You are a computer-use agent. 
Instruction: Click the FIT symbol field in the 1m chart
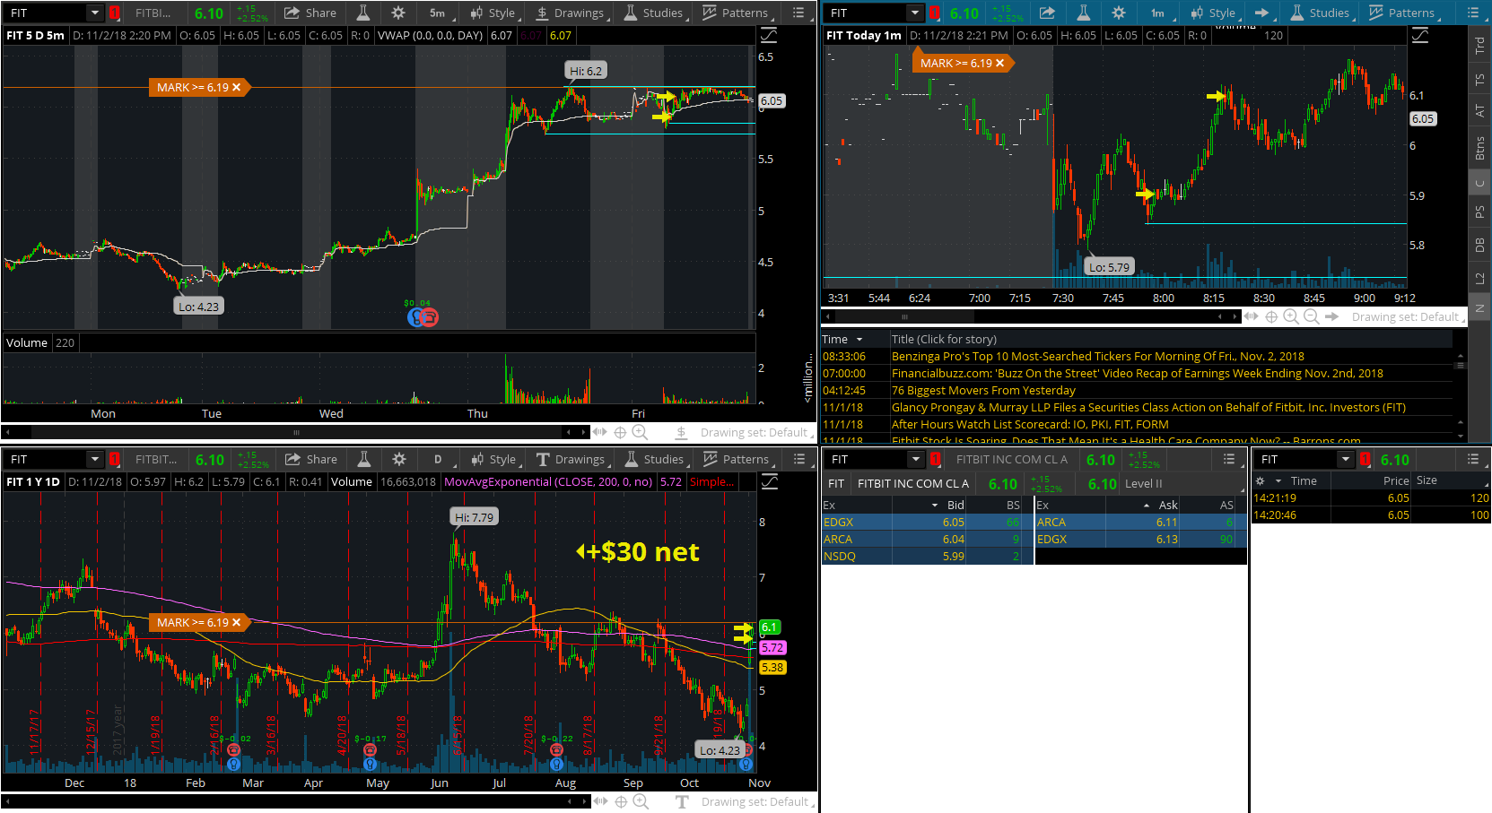pyautogui.click(x=866, y=13)
